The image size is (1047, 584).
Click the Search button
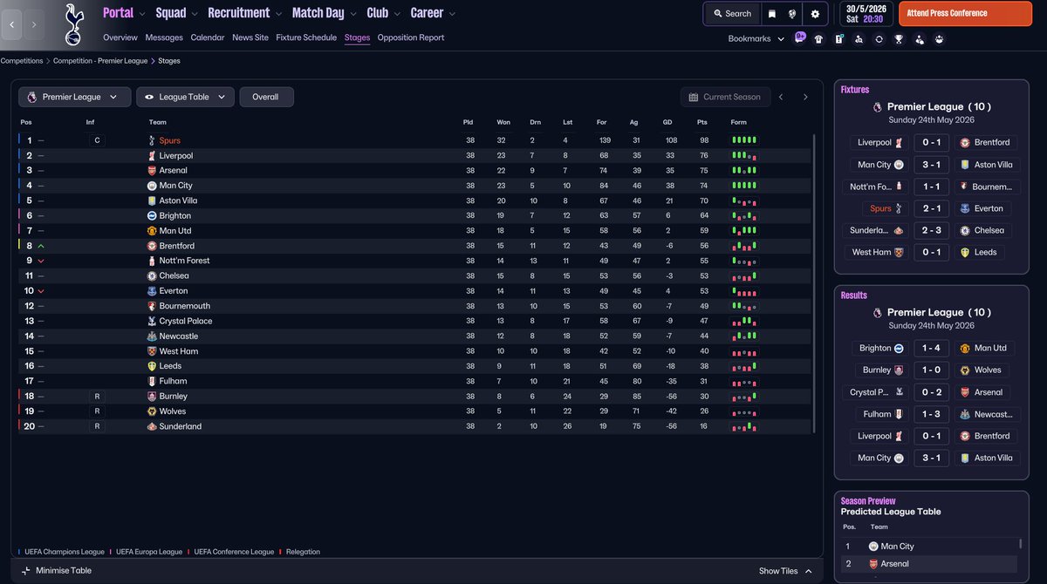pos(731,14)
